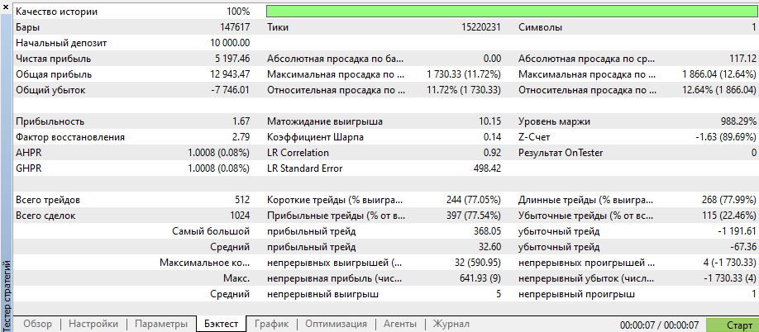Click the LR Standard Error value 498.42
This screenshot has height=332, width=759.
click(x=487, y=168)
